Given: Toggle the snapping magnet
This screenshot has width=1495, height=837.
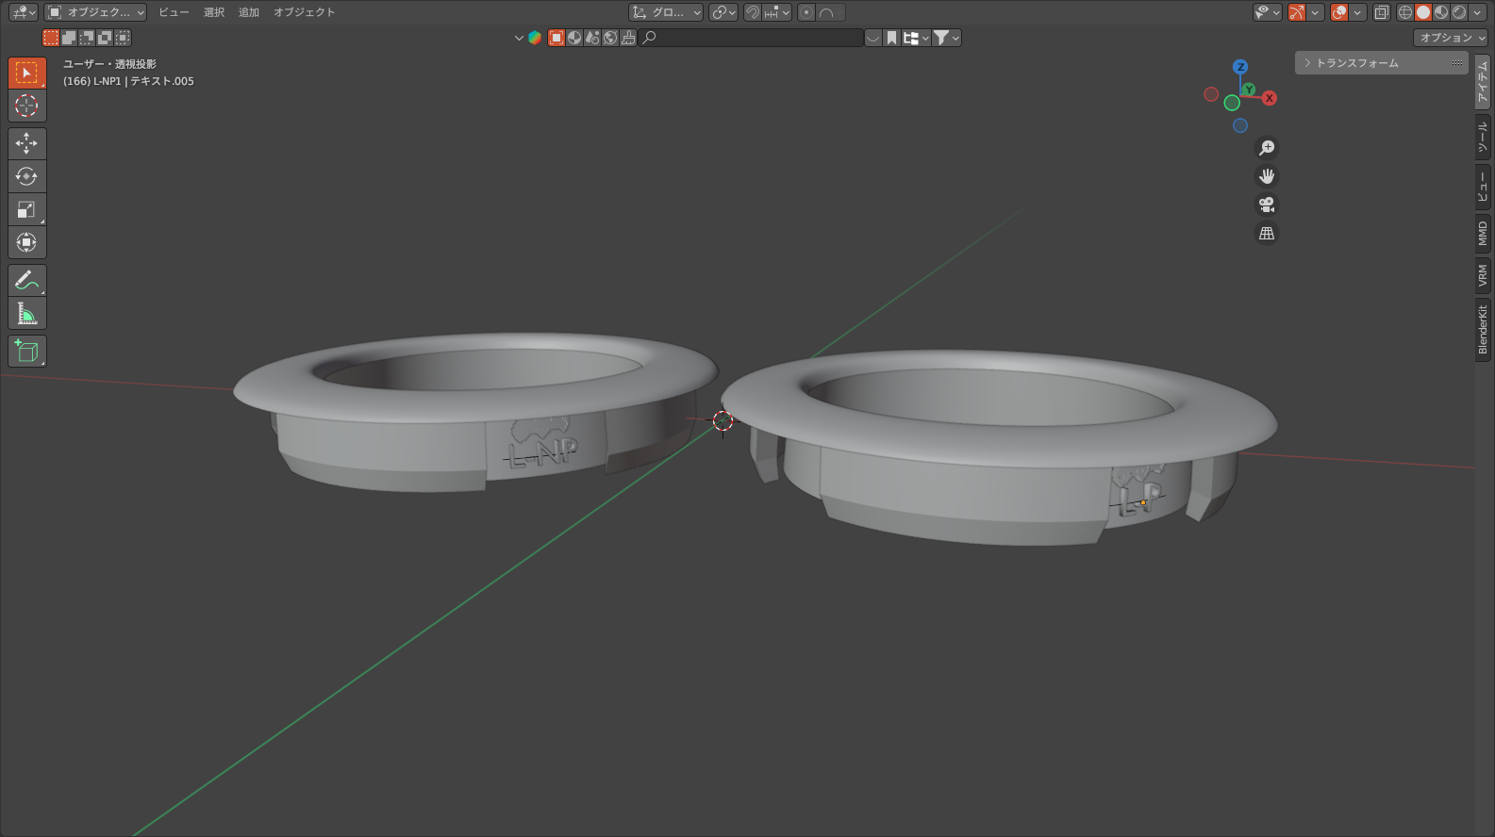Looking at the screenshot, I should pyautogui.click(x=753, y=12).
